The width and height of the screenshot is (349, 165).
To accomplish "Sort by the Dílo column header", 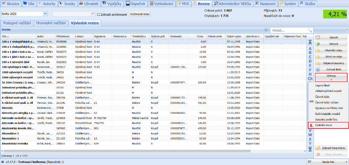I will [x=17, y=36].
